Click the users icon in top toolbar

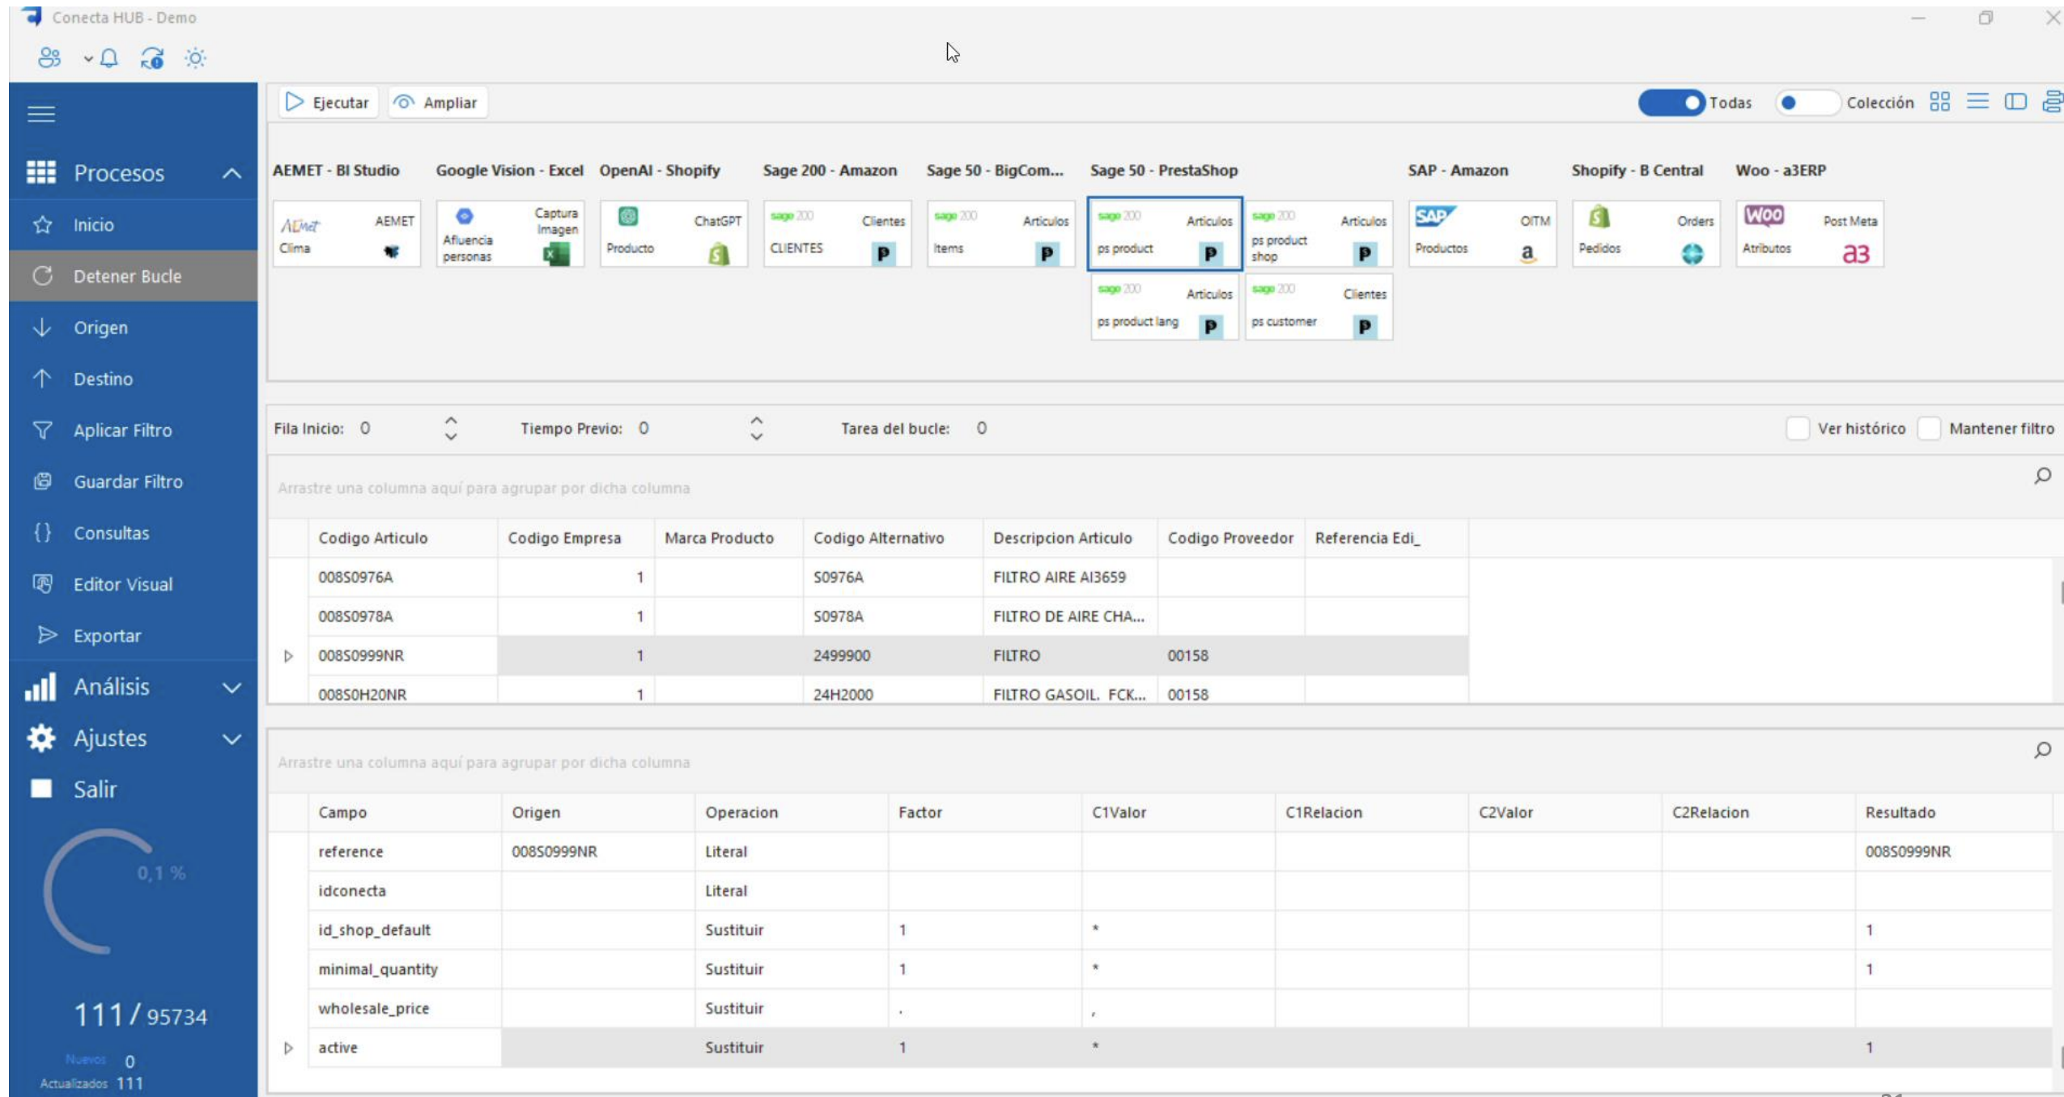49,57
